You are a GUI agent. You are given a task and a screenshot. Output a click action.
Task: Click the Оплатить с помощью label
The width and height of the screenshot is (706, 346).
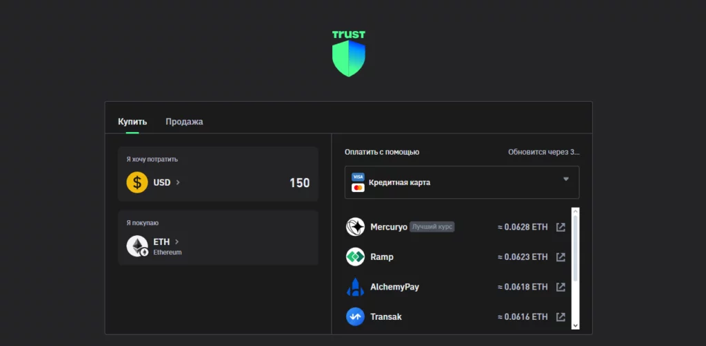382,152
